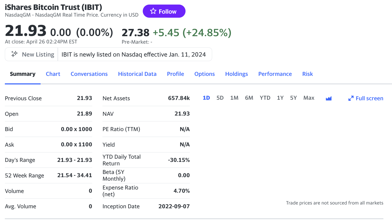Click the sparkle icon beside New Listing
Screen dimensions: 392x223
[x=14, y=54]
